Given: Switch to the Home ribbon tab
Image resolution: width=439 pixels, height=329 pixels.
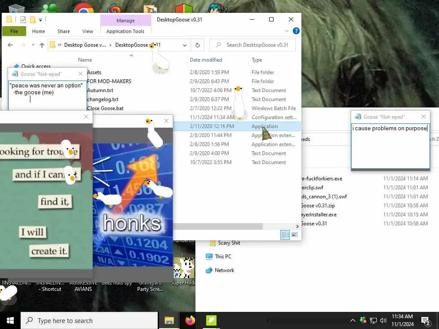Looking at the screenshot, I should [x=38, y=31].
